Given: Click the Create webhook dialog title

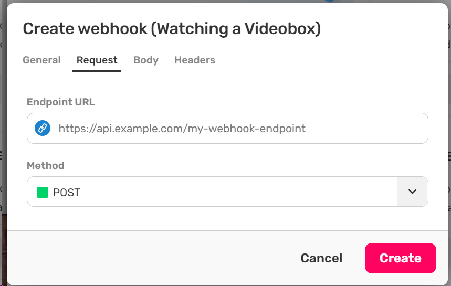Looking at the screenshot, I should tap(85, 28).
